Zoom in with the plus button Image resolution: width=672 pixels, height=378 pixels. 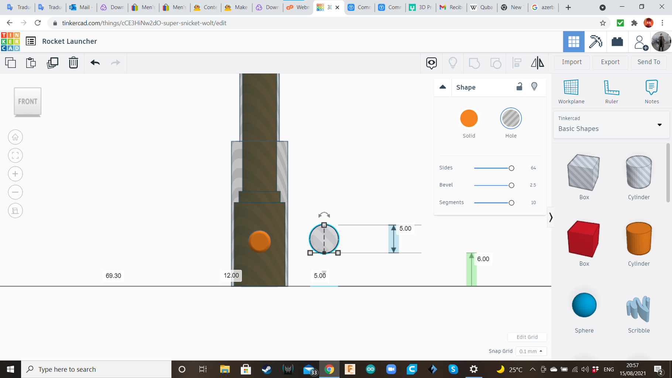click(15, 174)
